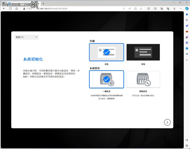This screenshot has width=190, height=149.
Task: Select the dark appearance theme (深色)
Action: 143,52
